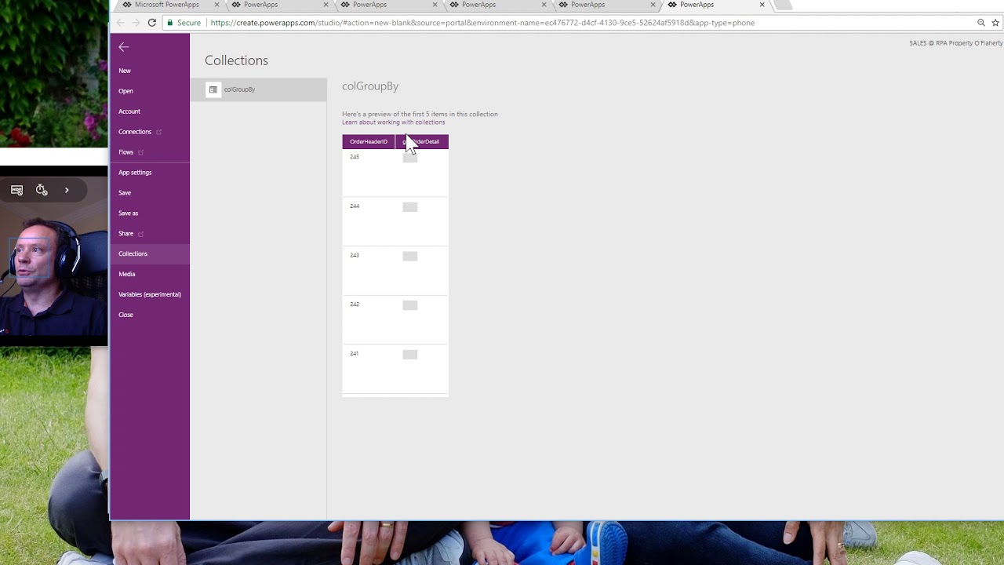Open the New menu item
Viewport: 1004px width, 565px height.
point(125,71)
